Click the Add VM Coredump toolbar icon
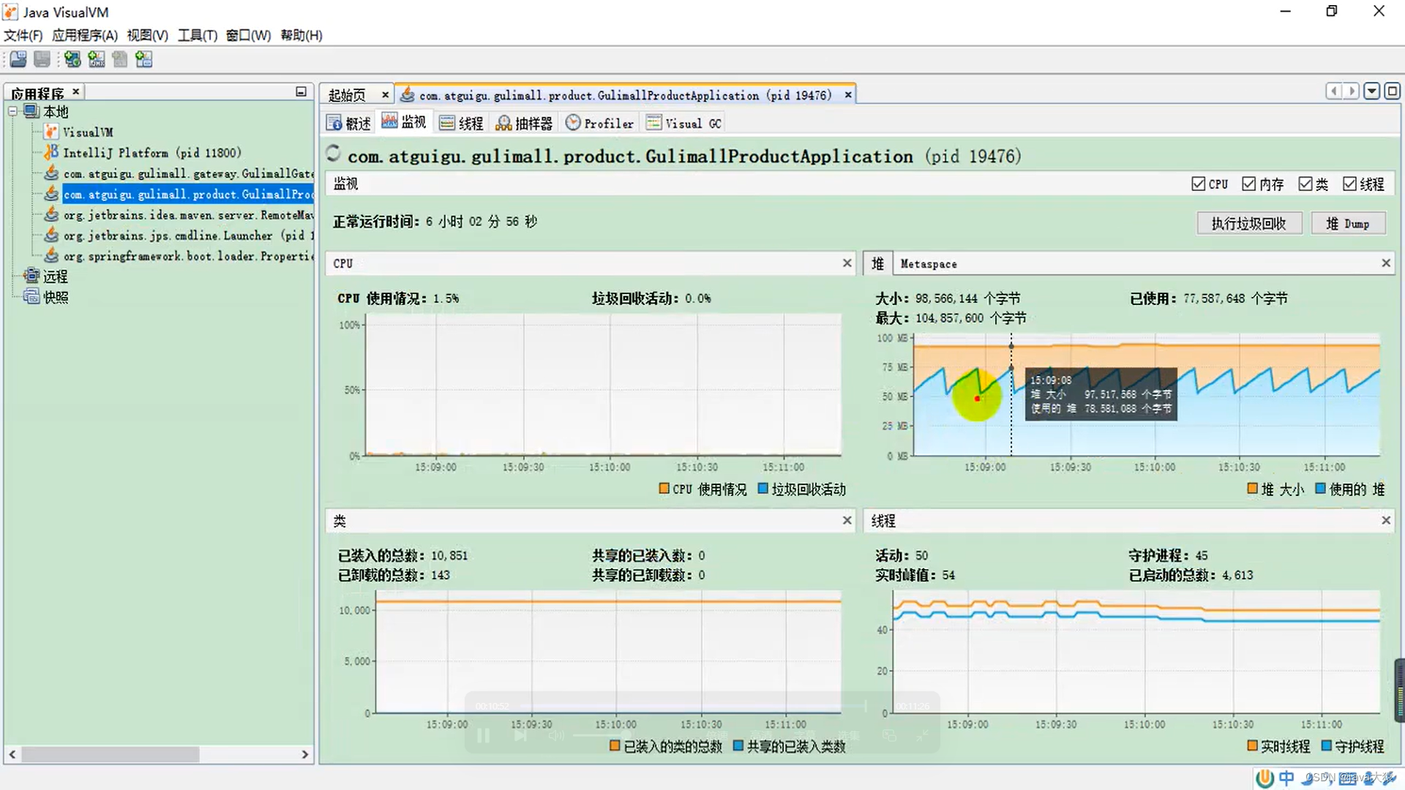Screen dimensions: 1405x790 (120, 59)
